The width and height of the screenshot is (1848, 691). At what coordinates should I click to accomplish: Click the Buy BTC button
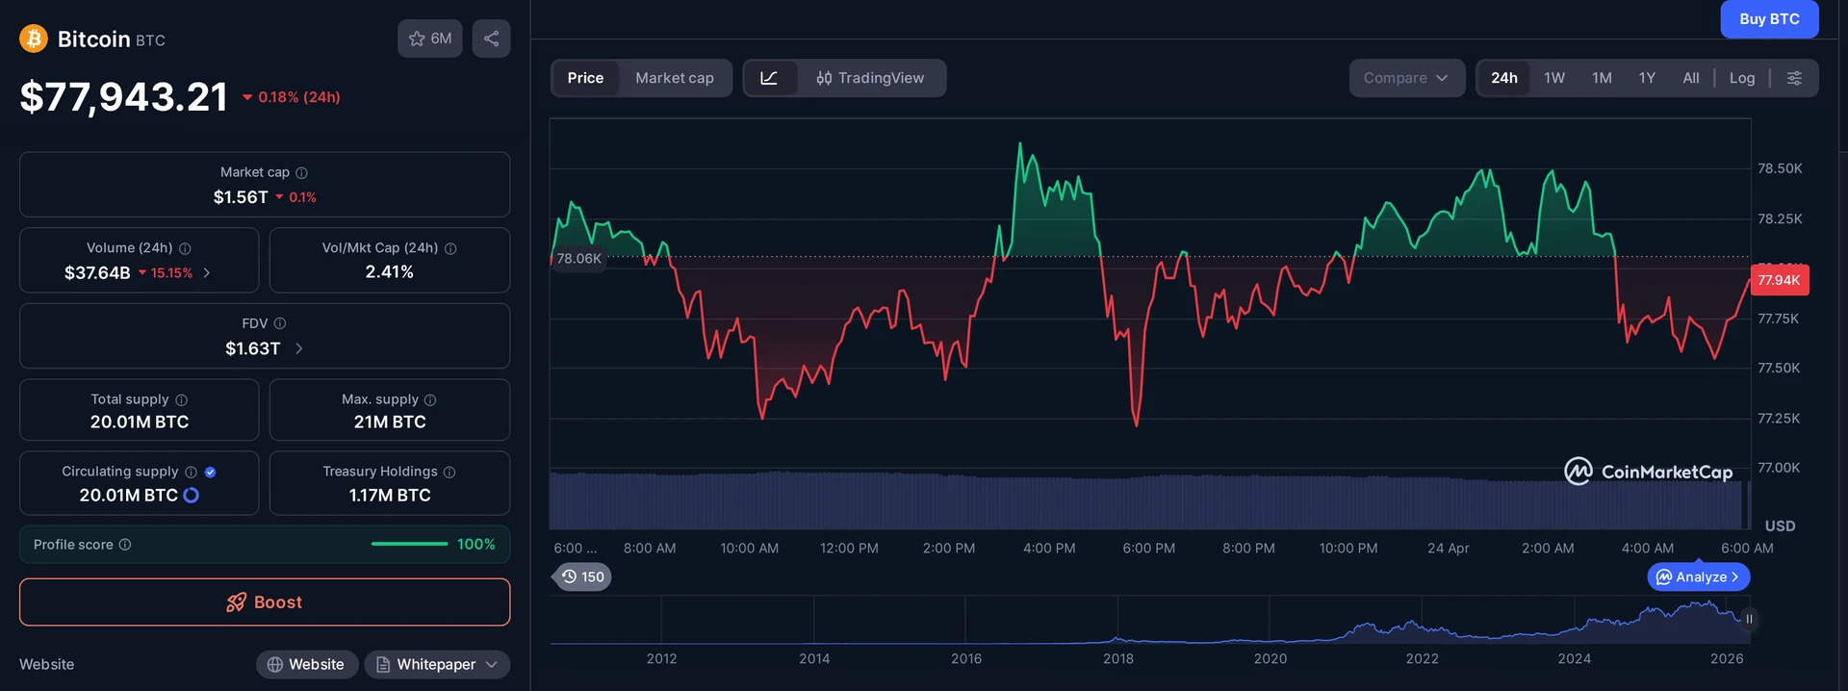coord(1769,19)
